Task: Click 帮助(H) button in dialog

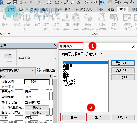Action: pyautogui.click(x=123, y=118)
